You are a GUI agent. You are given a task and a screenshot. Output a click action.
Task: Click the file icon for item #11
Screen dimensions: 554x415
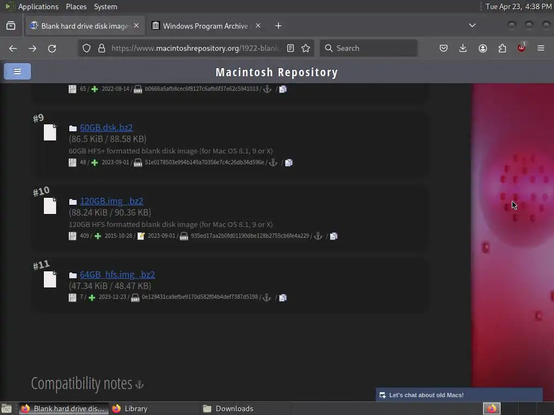(x=50, y=279)
